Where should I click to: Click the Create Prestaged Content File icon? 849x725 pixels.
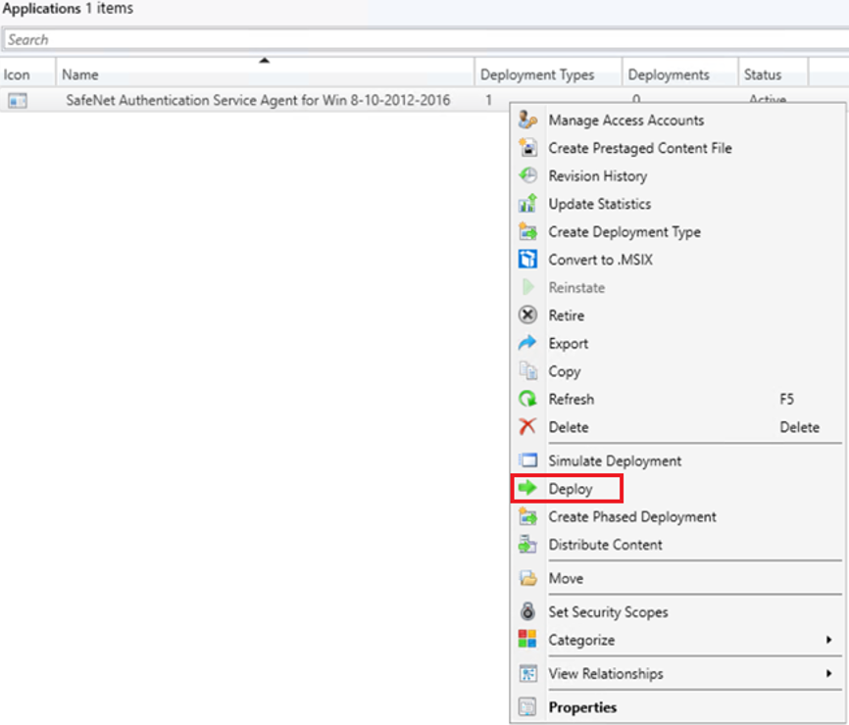[x=527, y=148]
